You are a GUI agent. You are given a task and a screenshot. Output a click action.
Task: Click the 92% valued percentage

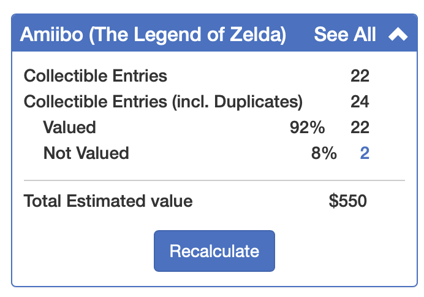[307, 127]
